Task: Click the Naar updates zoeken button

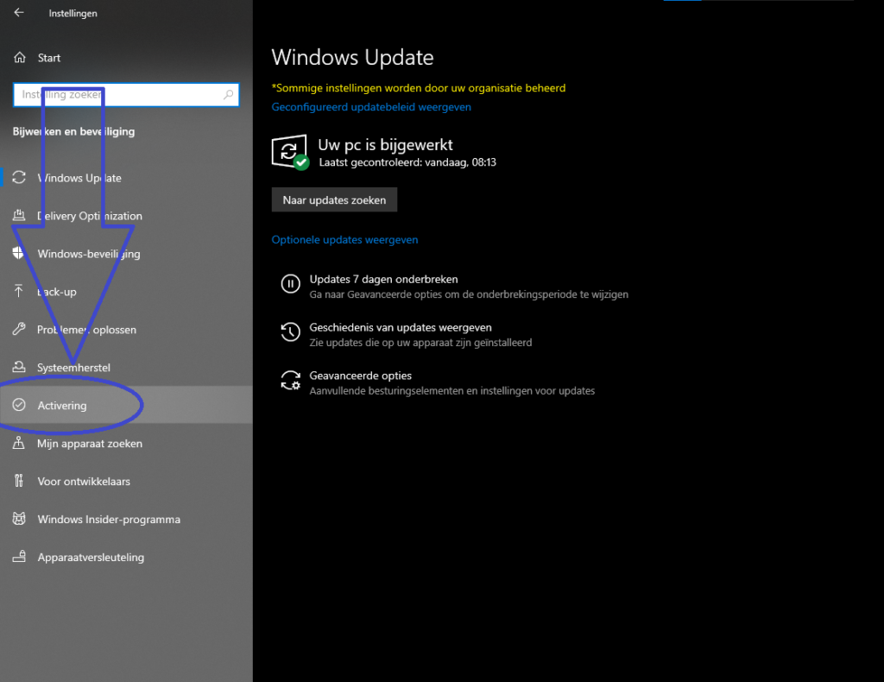Action: point(334,200)
